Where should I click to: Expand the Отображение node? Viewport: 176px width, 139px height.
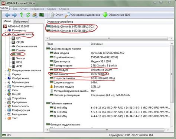(5, 78)
